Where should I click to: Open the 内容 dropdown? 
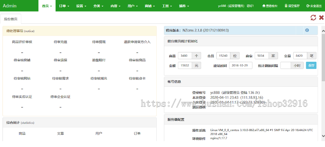(x=116, y=6)
